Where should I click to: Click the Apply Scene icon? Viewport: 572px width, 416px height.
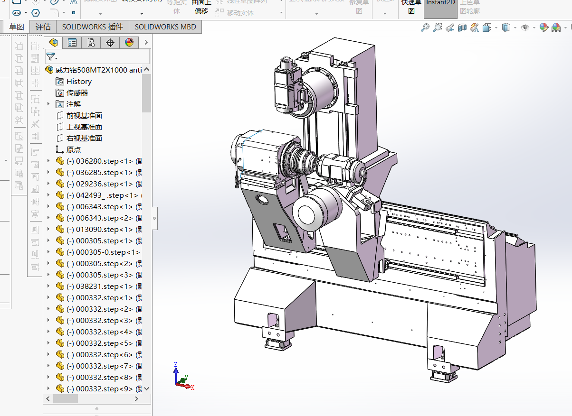click(x=556, y=28)
